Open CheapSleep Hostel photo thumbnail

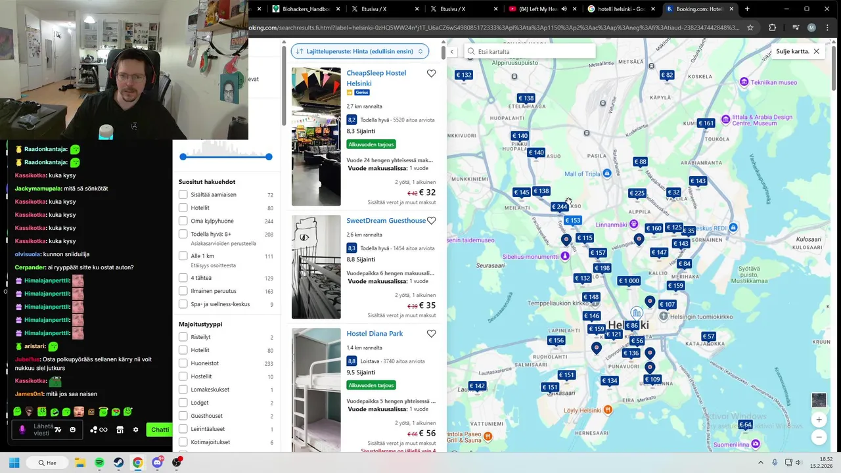click(316, 137)
